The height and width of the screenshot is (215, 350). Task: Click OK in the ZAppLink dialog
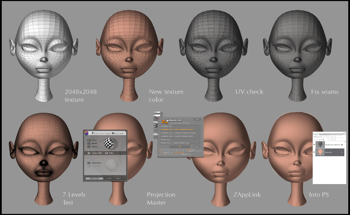pos(179,147)
